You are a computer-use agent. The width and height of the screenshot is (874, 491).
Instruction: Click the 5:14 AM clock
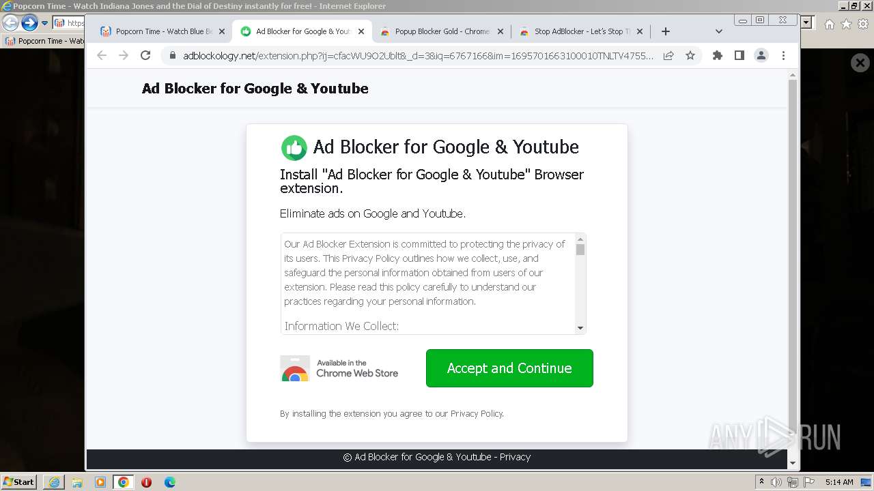[839, 482]
